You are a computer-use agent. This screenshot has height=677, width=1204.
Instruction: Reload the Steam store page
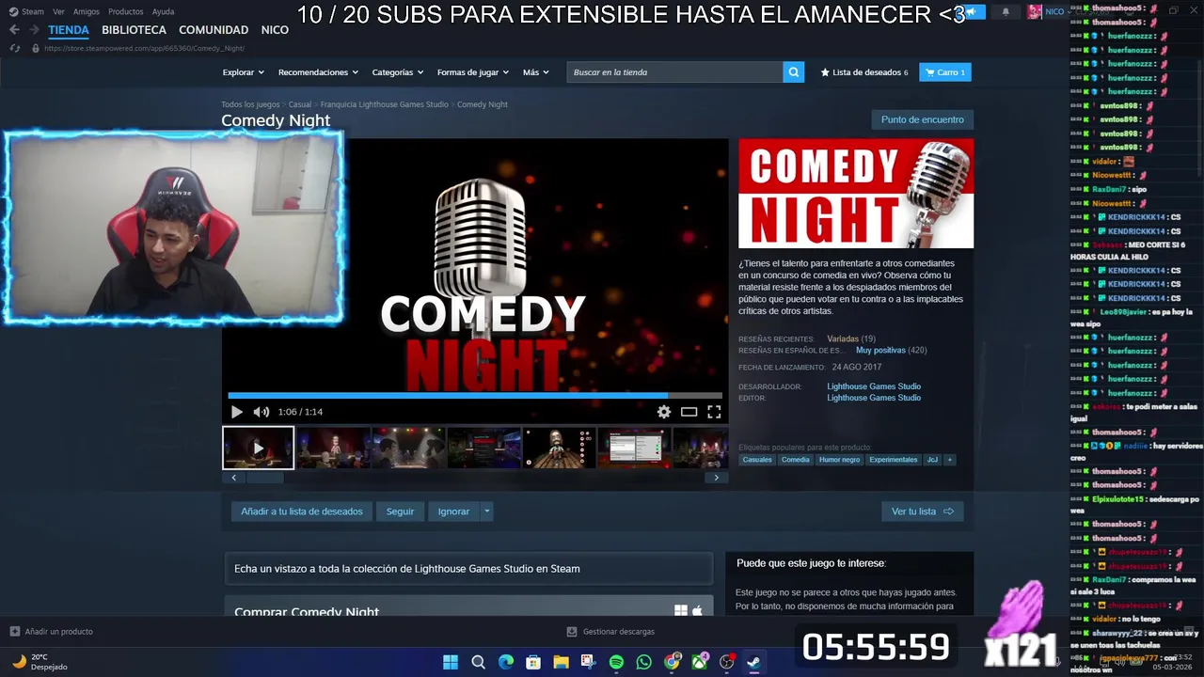15,48
